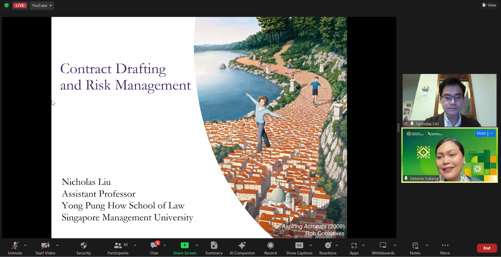This screenshot has height=257, width=501.
Task: Expand video options arrow beside Start Video
Action: pyautogui.click(x=57, y=245)
